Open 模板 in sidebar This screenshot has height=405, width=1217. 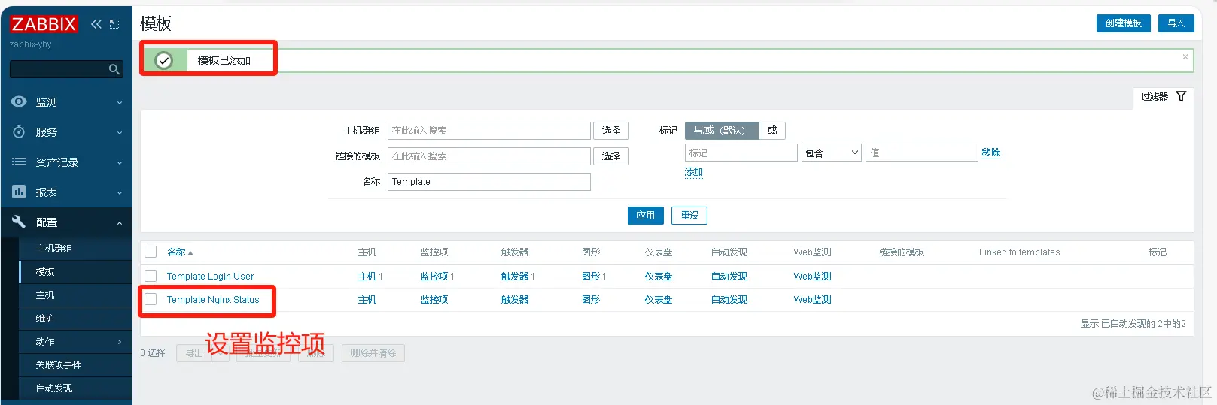click(x=45, y=272)
